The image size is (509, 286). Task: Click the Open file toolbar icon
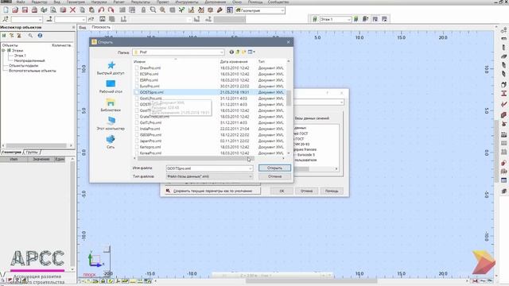click(x=15, y=10)
